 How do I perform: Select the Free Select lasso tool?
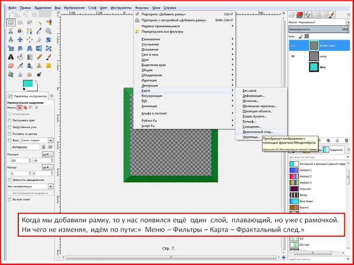click(x=30, y=22)
